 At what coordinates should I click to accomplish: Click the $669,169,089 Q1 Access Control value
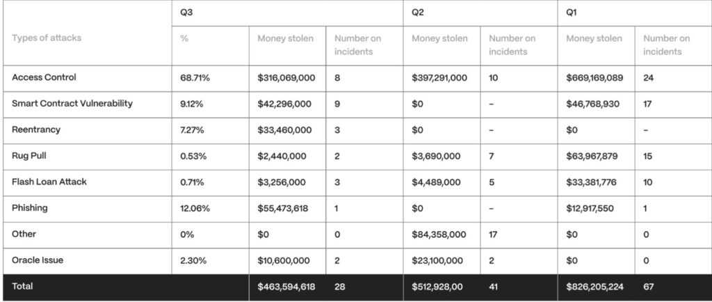tap(594, 78)
